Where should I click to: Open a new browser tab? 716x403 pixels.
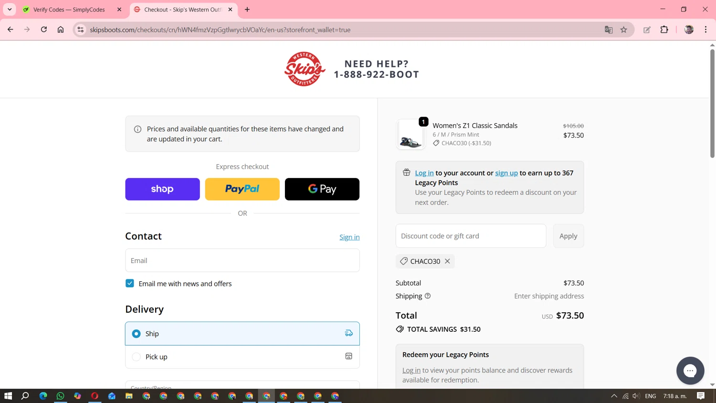click(247, 10)
